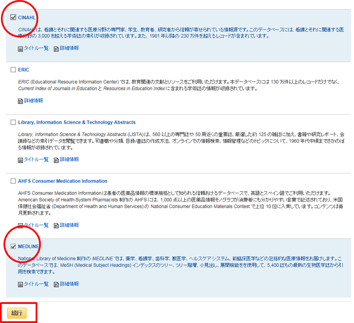Open タイトル一覧 link for LISTA
The image size is (354, 323).
coord(36,160)
